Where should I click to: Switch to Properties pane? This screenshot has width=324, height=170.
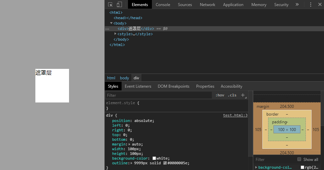pyautogui.click(x=205, y=86)
